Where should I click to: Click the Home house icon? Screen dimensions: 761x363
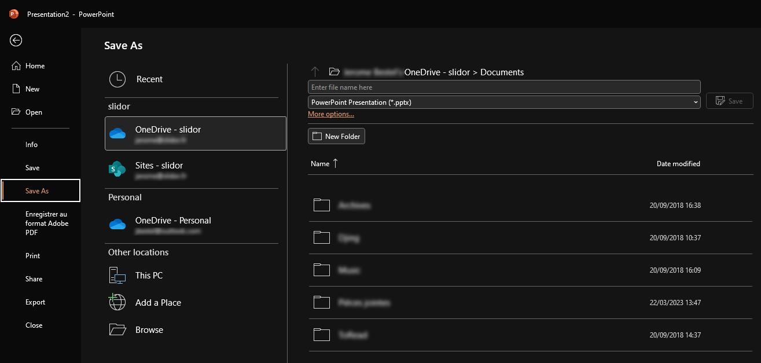[16, 66]
